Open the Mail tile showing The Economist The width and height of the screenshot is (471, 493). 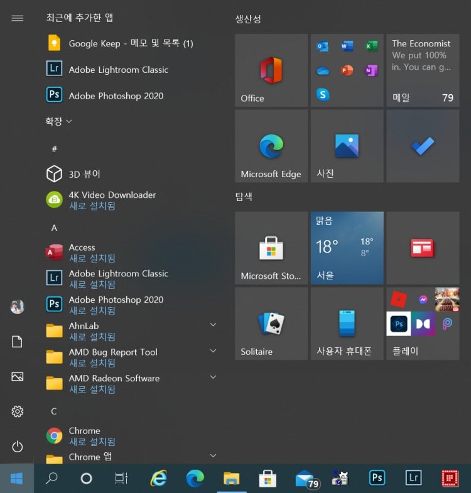pyautogui.click(x=423, y=70)
